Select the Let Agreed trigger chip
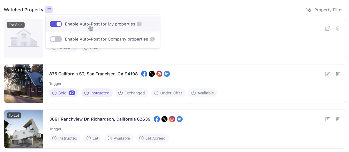Viewport: 349px width, 152px height. (152, 138)
